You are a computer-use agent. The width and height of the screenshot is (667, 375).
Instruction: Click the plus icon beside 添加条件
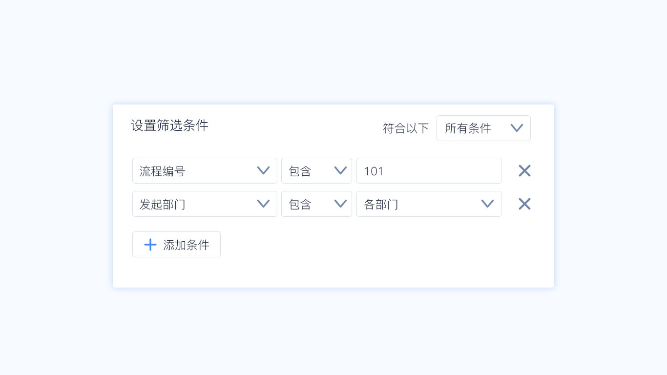click(x=150, y=245)
